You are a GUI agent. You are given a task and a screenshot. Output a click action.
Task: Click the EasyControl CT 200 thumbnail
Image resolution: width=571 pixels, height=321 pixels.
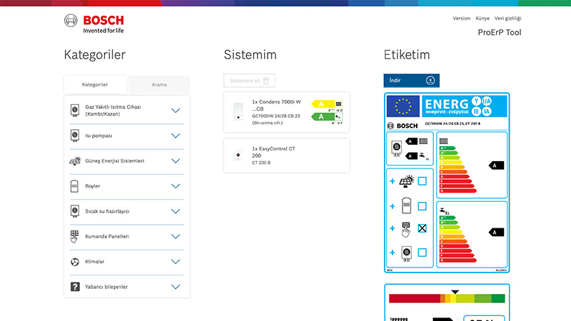pyautogui.click(x=238, y=156)
